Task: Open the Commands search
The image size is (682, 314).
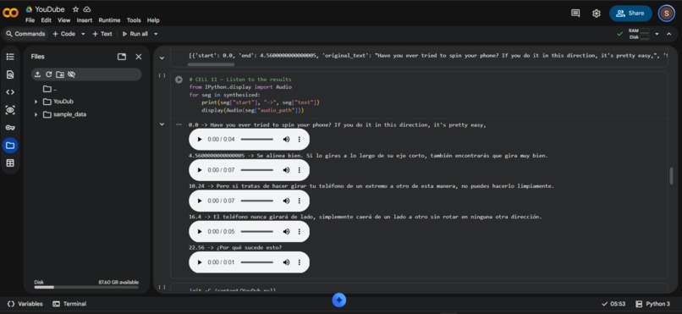Action: pyautogui.click(x=25, y=34)
